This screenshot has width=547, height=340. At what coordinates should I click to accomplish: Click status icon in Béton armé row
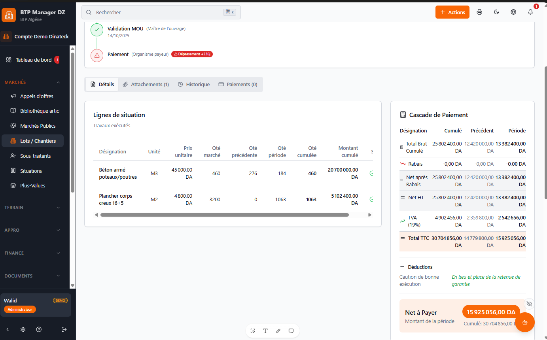point(371,173)
